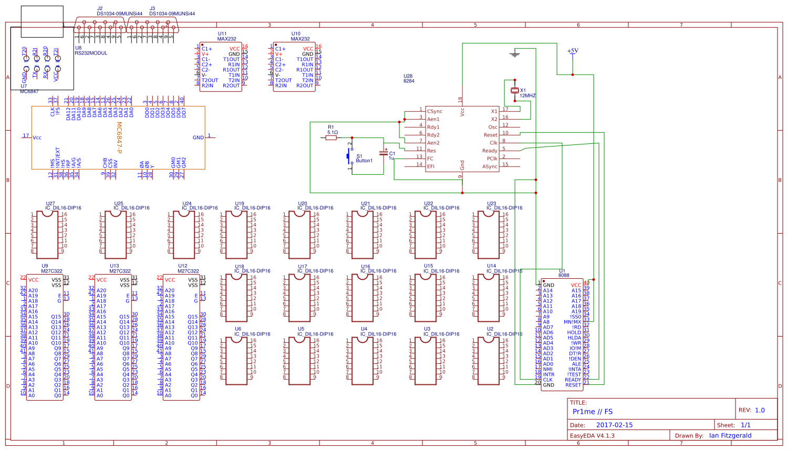Click DIP socket U27 IC_DIL16-DIP16
The height and width of the screenshot is (451, 788).
(46, 234)
